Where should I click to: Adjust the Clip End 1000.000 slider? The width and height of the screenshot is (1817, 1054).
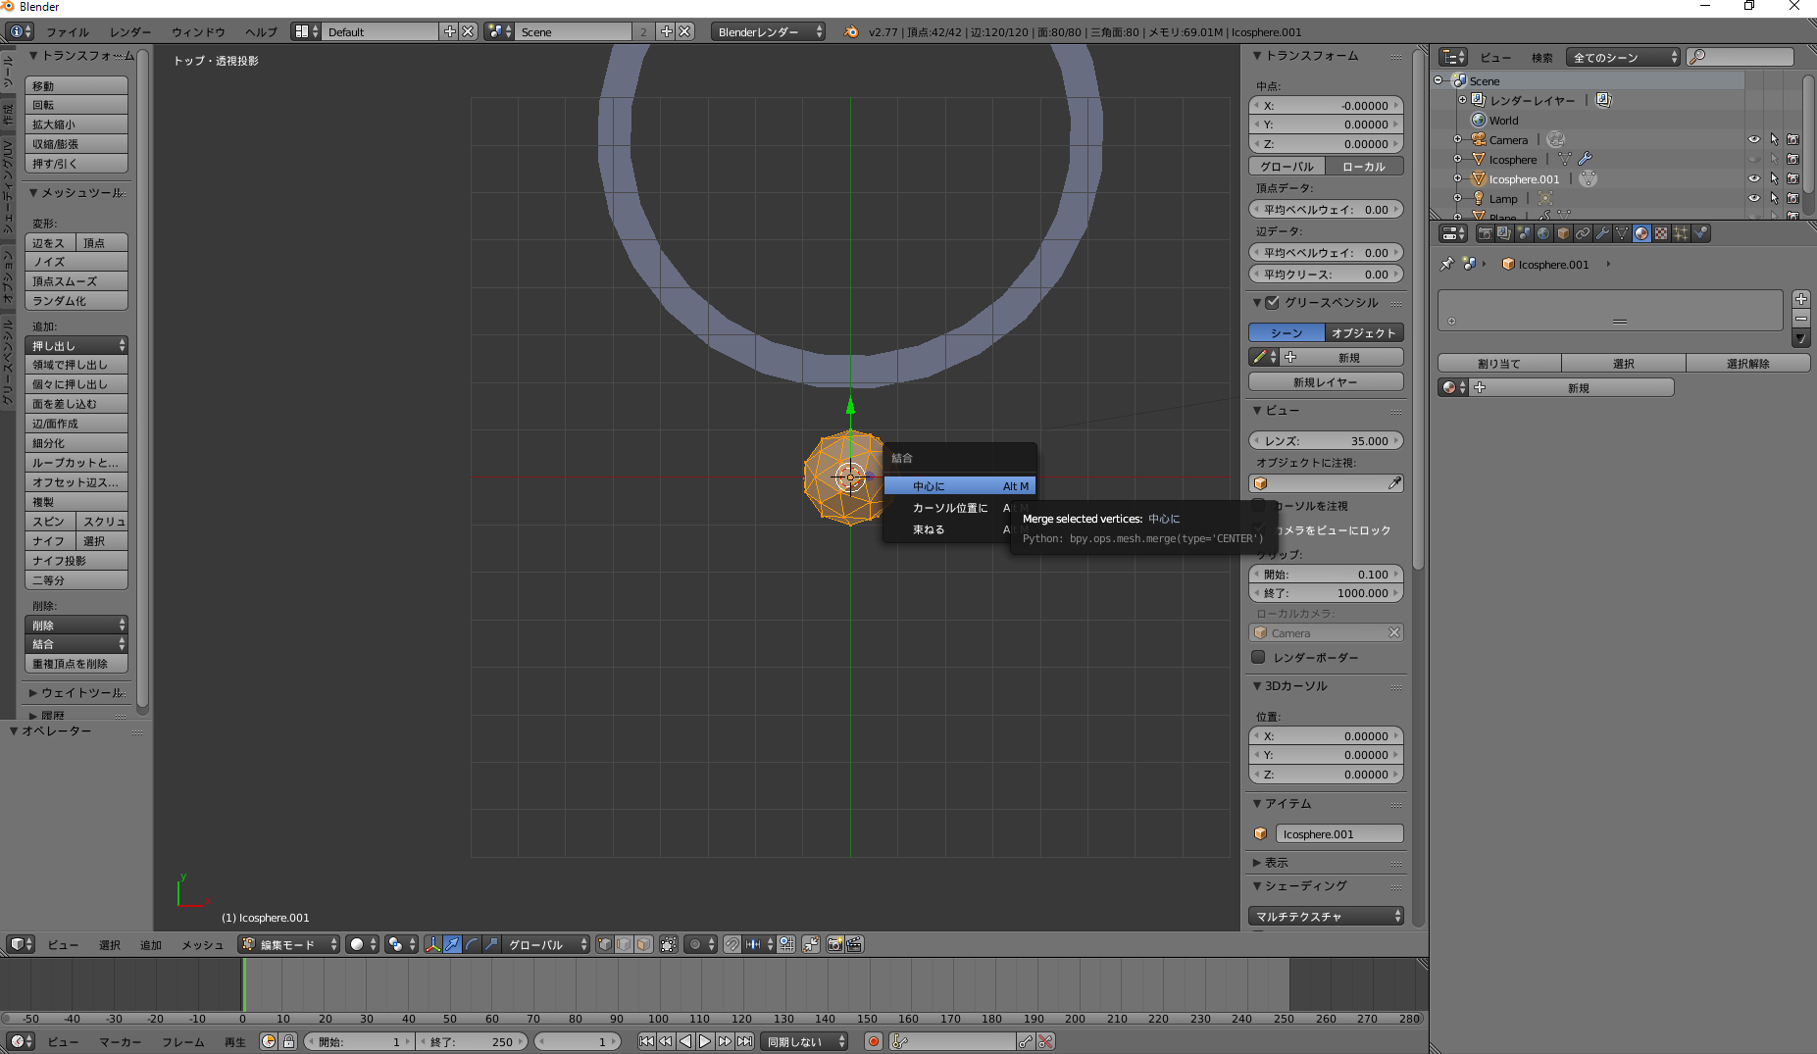1326,593
